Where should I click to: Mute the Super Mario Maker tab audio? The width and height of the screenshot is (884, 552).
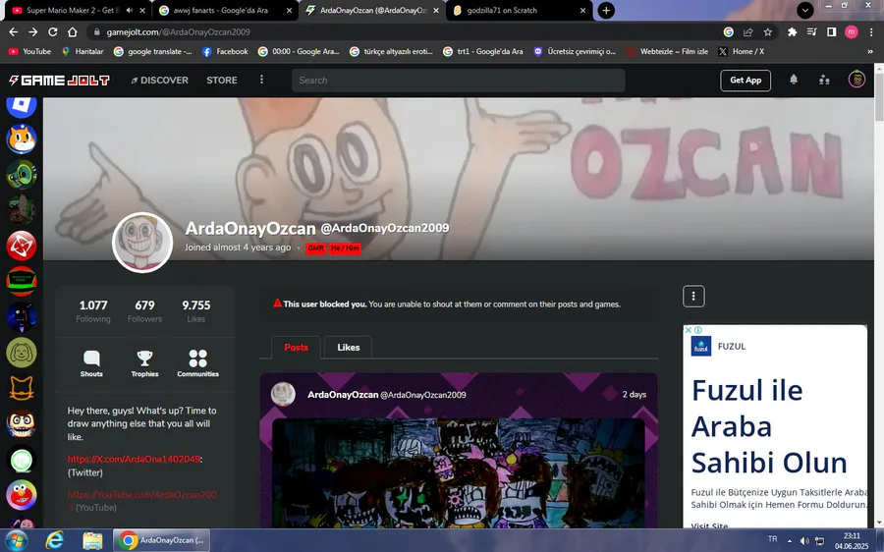coord(130,10)
